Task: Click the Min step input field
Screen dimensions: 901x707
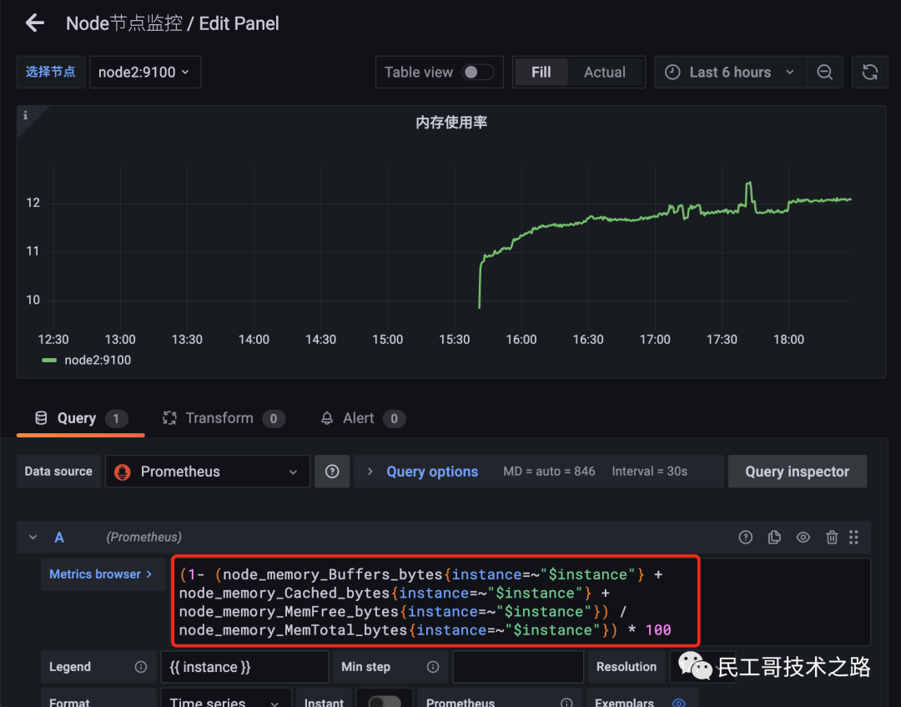Action: 518,667
